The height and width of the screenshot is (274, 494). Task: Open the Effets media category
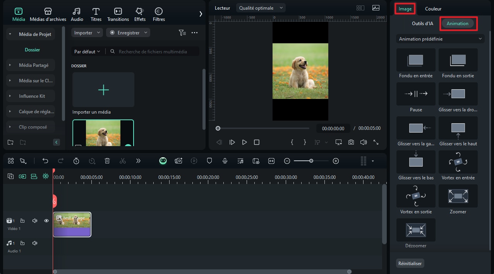pyautogui.click(x=140, y=14)
